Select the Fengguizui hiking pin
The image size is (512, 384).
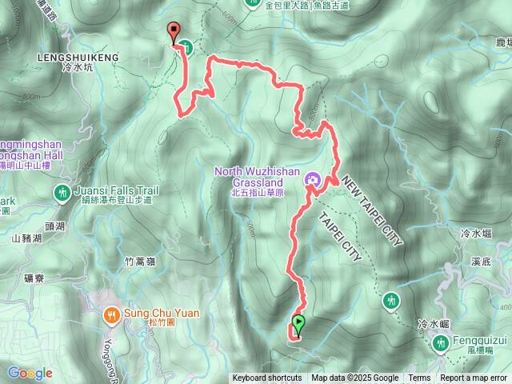point(441,345)
